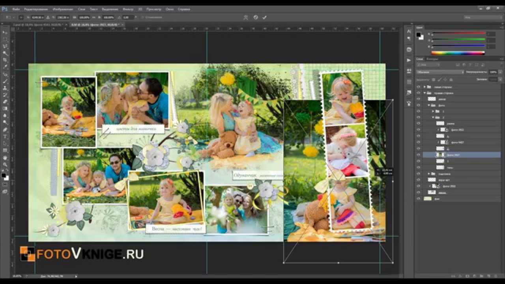Select the Quick Selection tool
This screenshot has width=505, height=284.
5,53
